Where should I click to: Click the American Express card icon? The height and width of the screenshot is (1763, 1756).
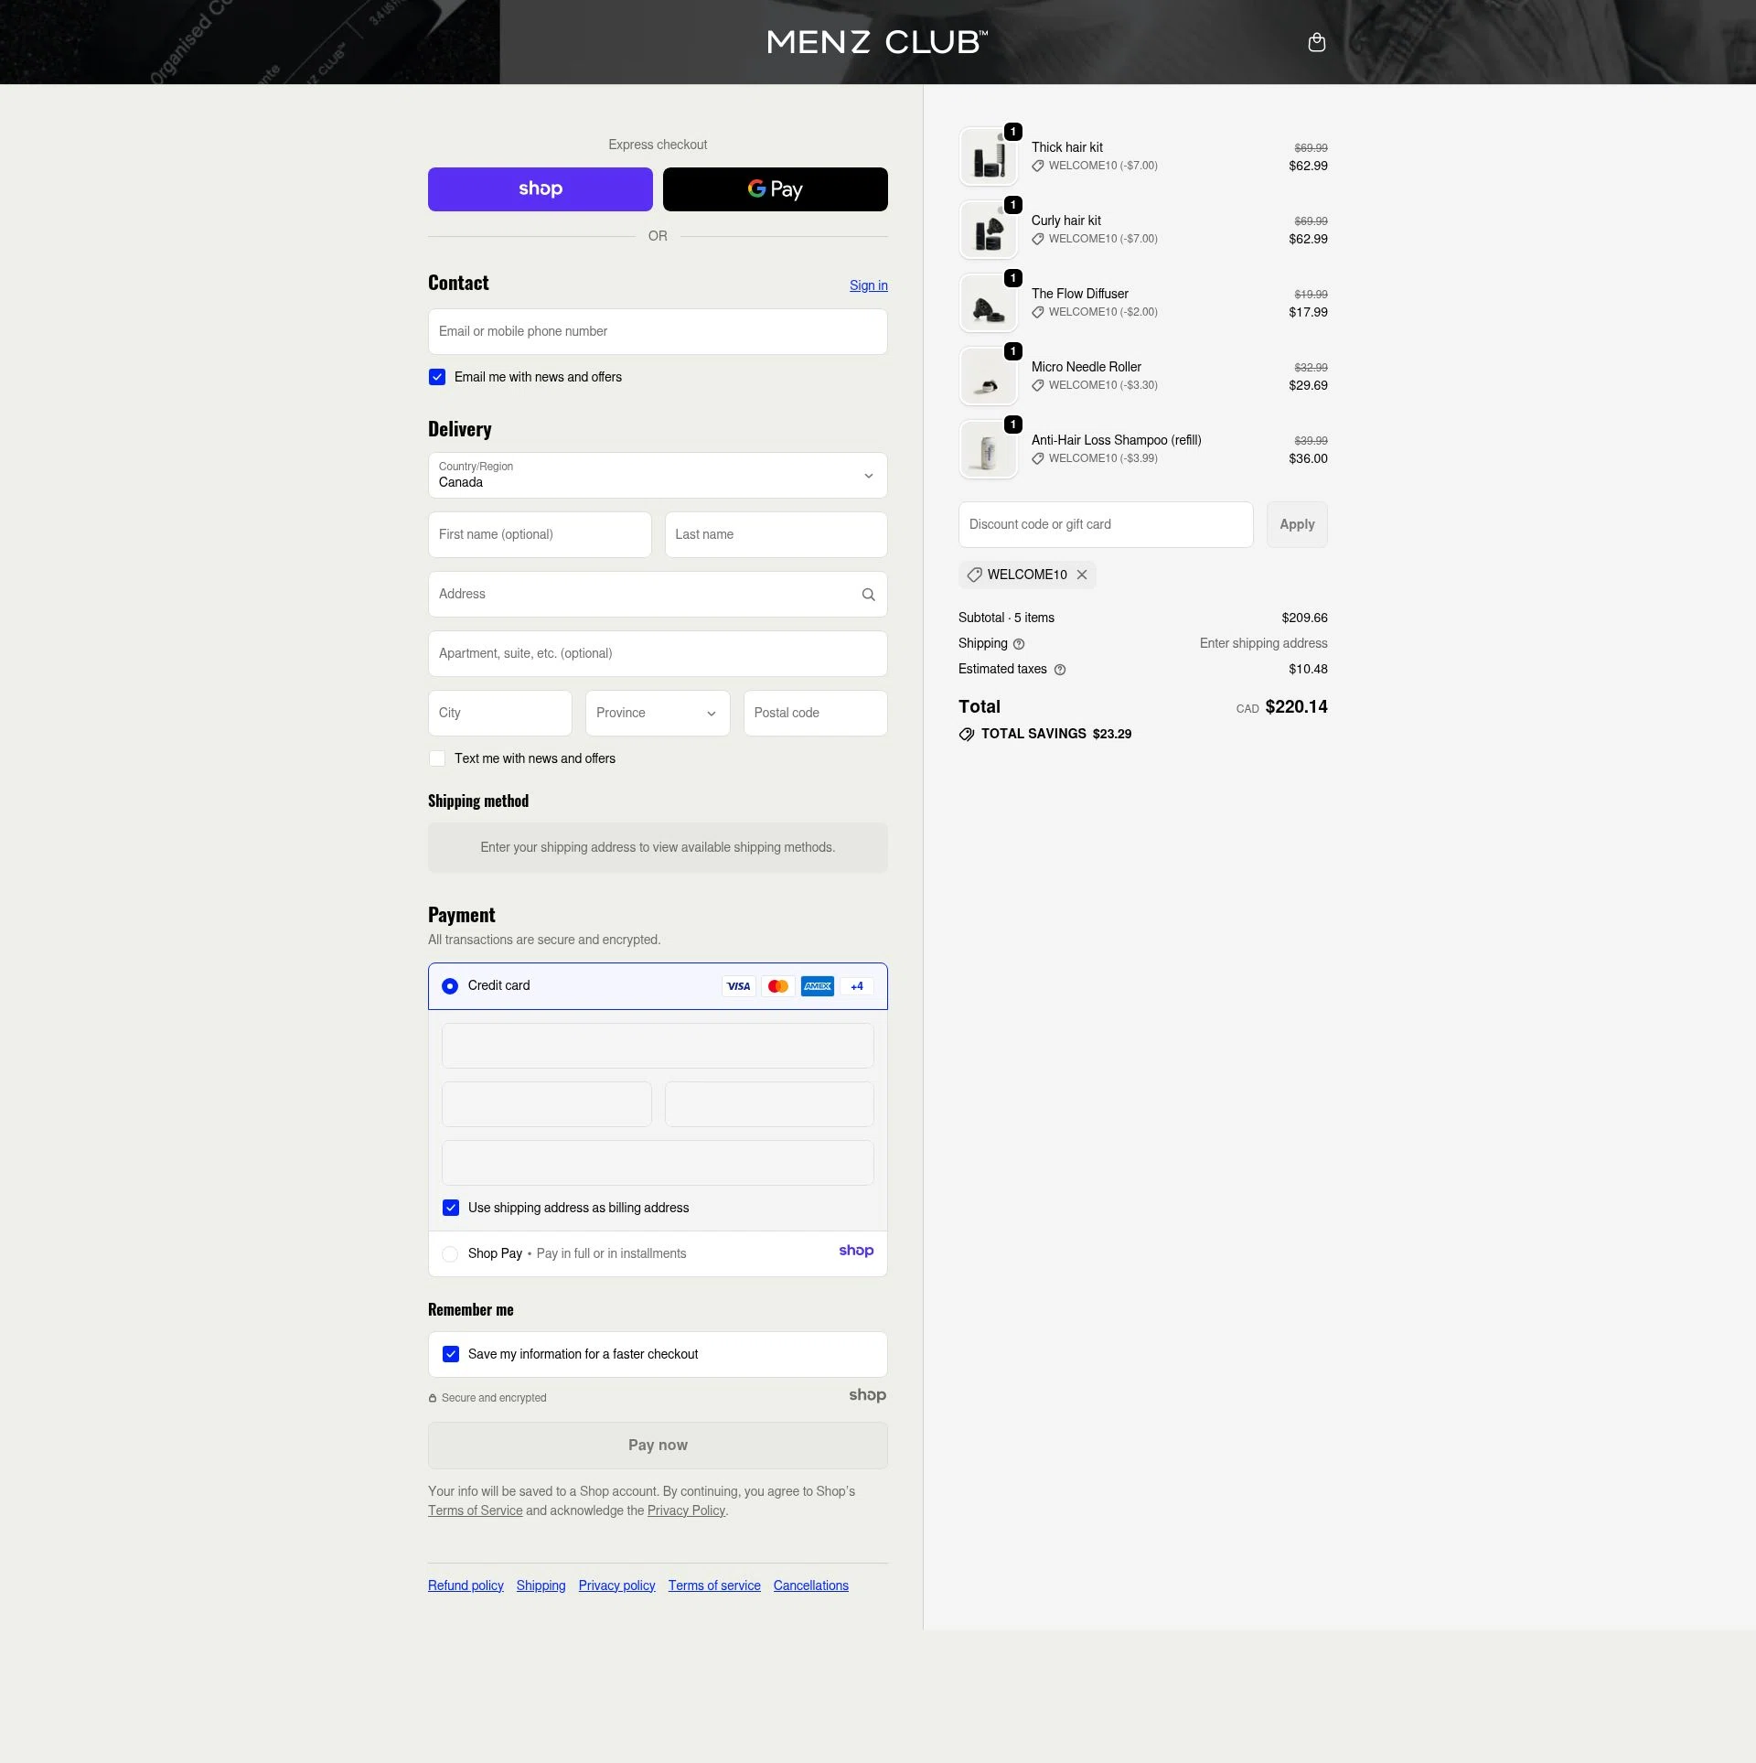point(818,986)
